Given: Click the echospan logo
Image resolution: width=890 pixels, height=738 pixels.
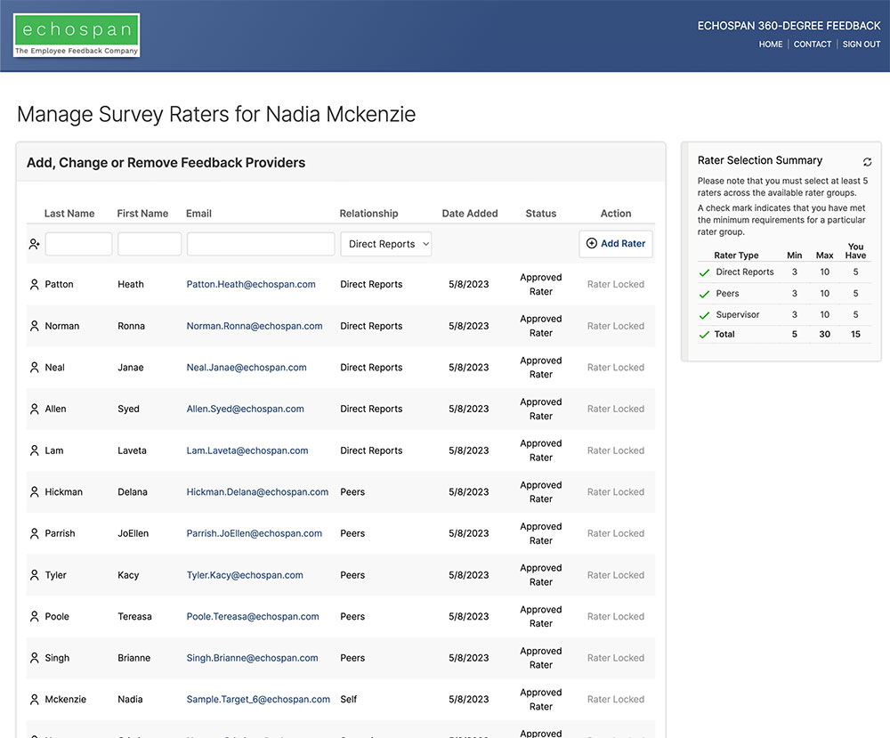Looking at the screenshot, I should click(x=77, y=36).
